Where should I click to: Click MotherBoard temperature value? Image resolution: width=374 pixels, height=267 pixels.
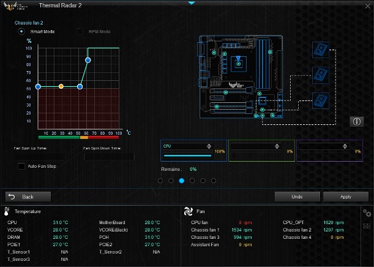point(152,222)
